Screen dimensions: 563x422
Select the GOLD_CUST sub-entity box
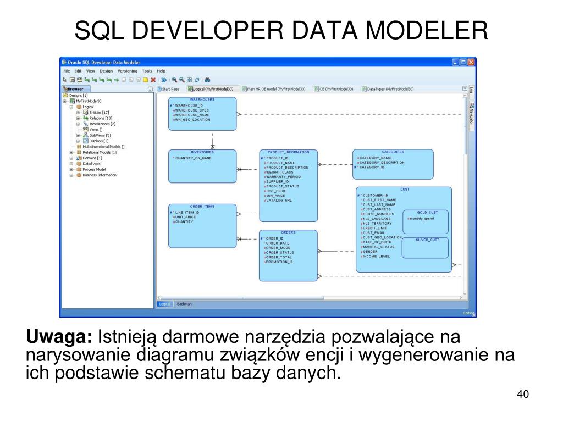click(x=426, y=222)
